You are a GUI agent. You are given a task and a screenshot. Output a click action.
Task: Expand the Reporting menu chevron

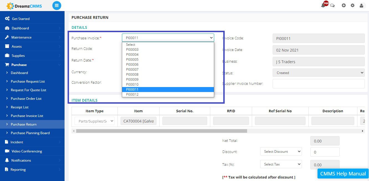[x=60, y=169]
